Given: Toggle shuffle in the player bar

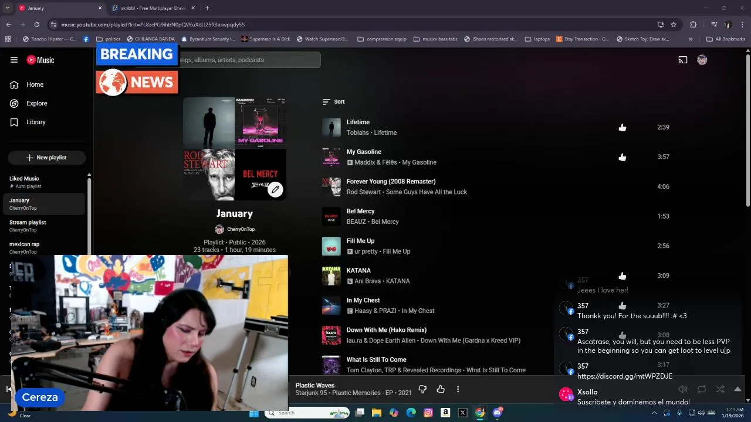Looking at the screenshot, I should click(x=720, y=389).
